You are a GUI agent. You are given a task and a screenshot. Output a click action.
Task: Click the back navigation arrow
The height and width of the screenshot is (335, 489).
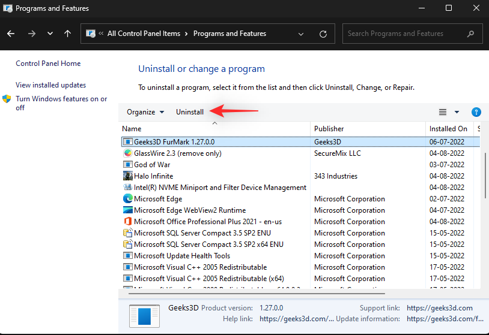11,34
